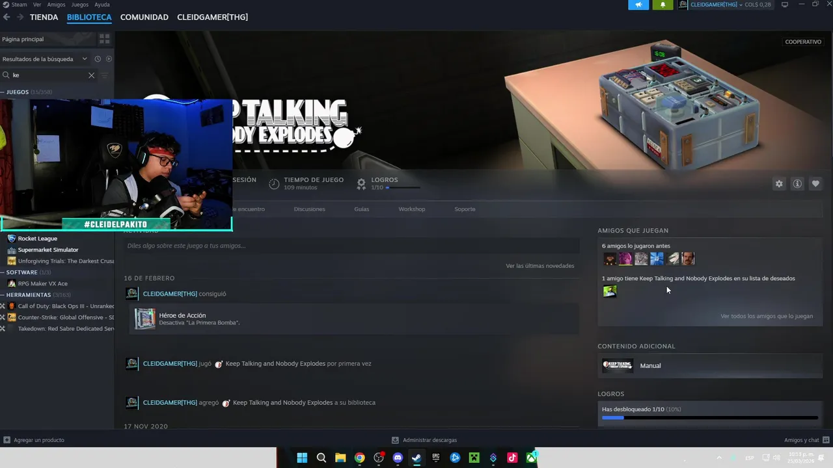
Task: Collapse the SOFTWARE category
Action: [x=3, y=272]
